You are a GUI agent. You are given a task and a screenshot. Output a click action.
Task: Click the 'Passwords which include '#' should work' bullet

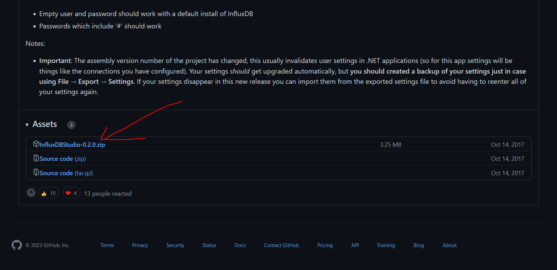click(x=100, y=26)
